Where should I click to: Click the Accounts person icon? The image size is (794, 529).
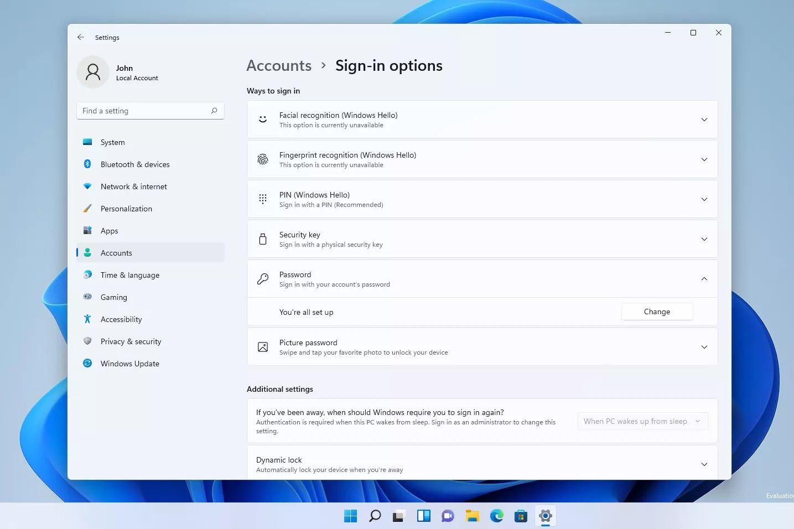[x=87, y=252]
